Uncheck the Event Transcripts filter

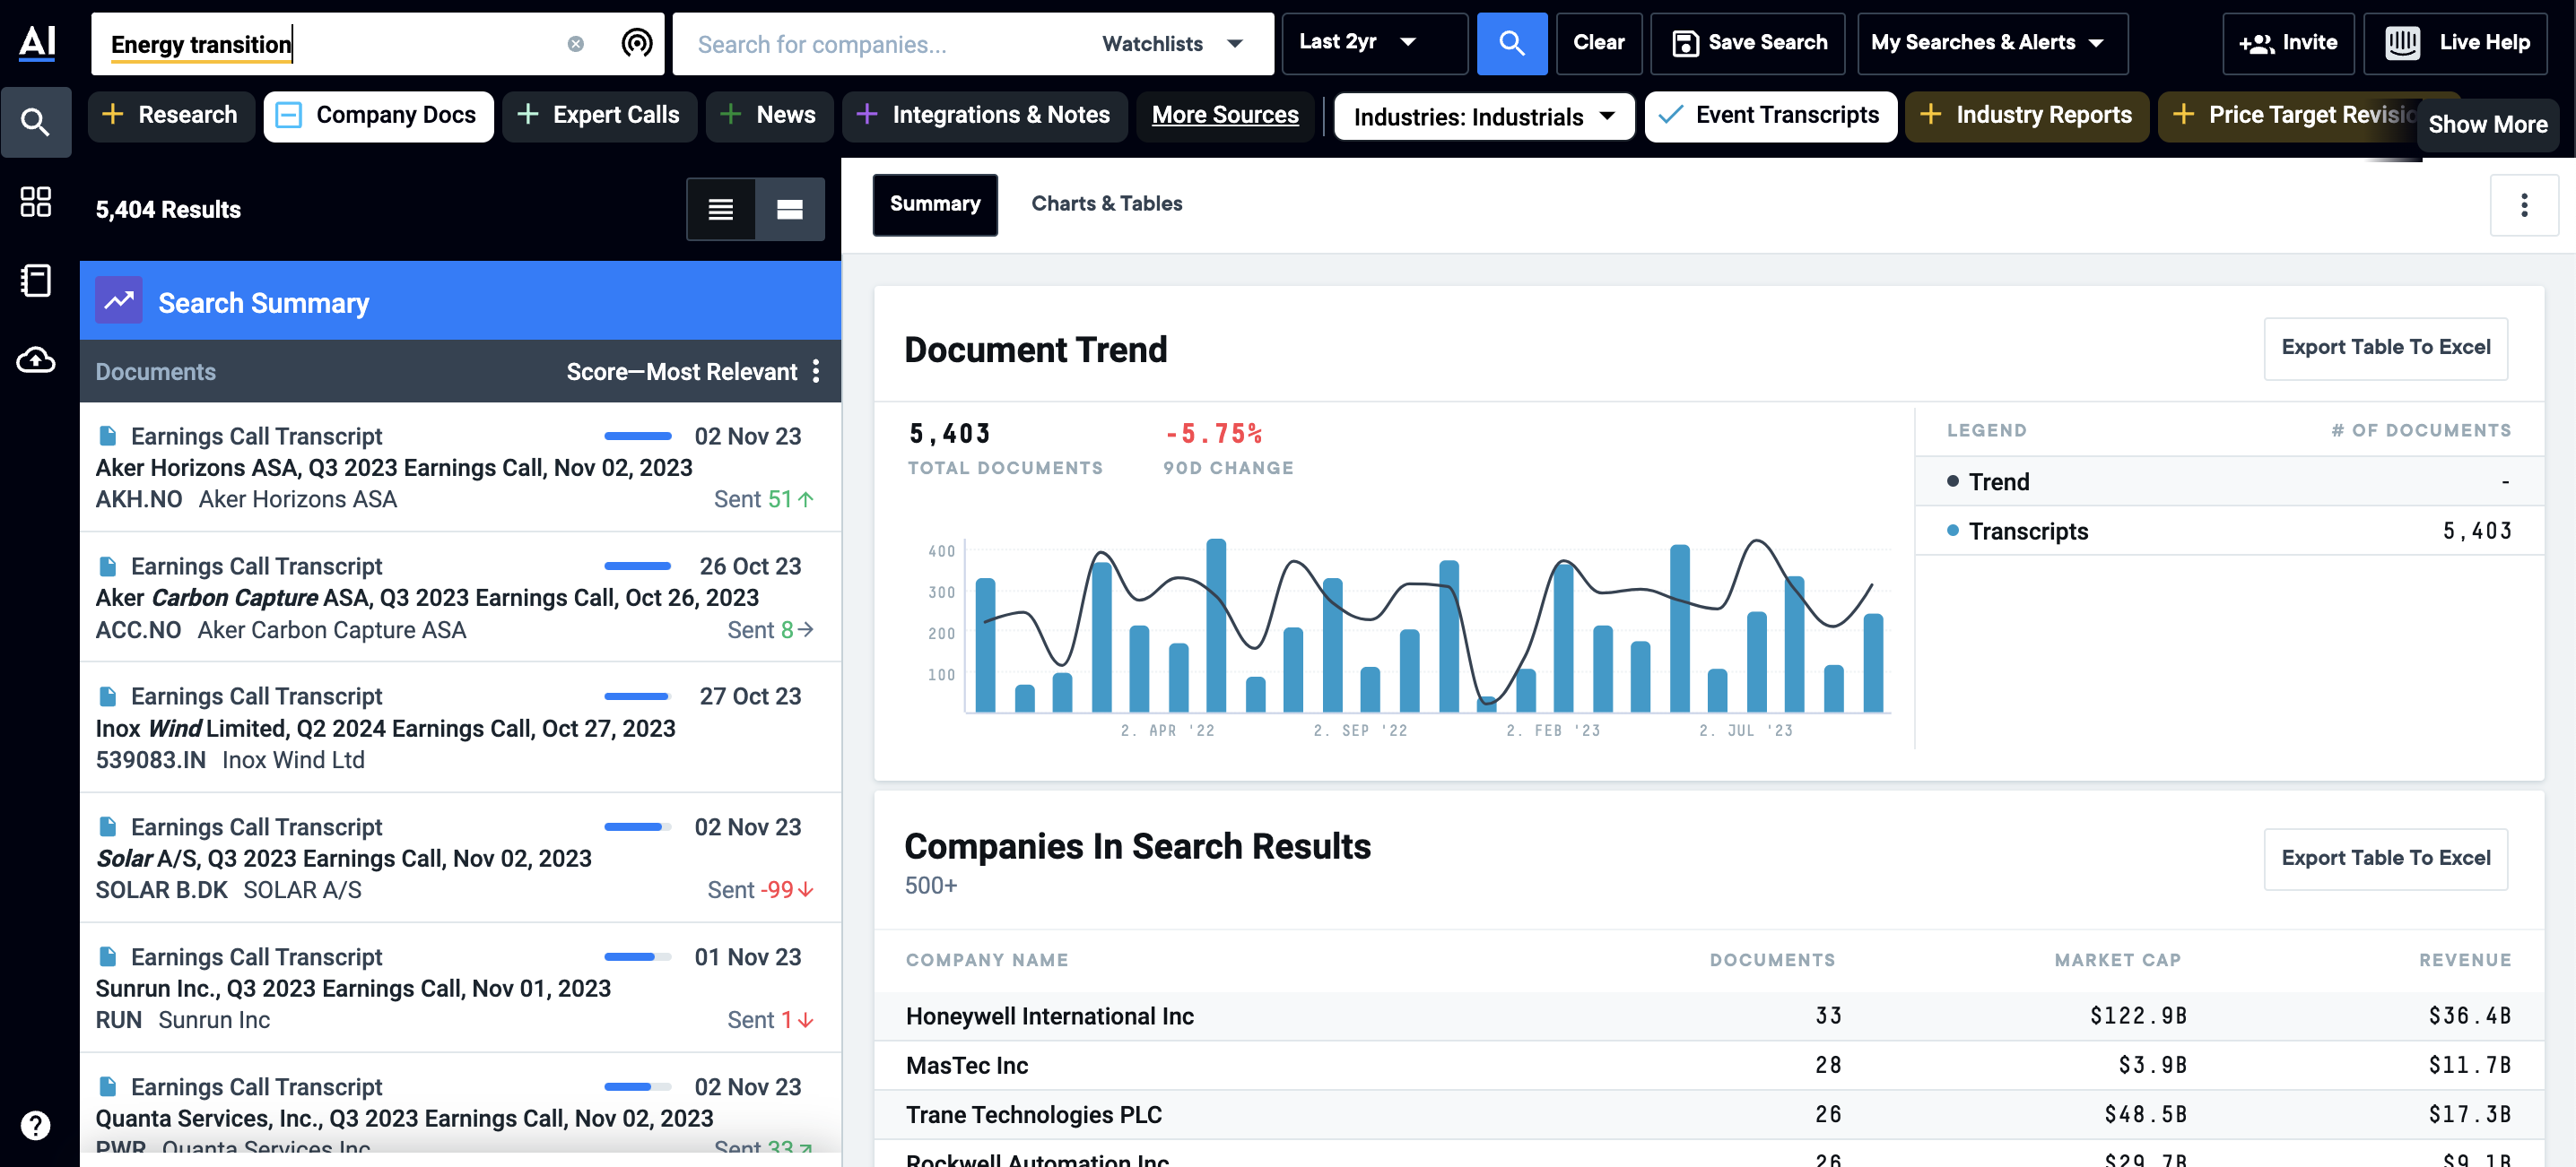click(x=1770, y=116)
